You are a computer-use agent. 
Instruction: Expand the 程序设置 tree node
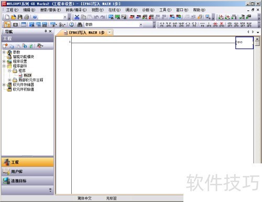[4, 61]
